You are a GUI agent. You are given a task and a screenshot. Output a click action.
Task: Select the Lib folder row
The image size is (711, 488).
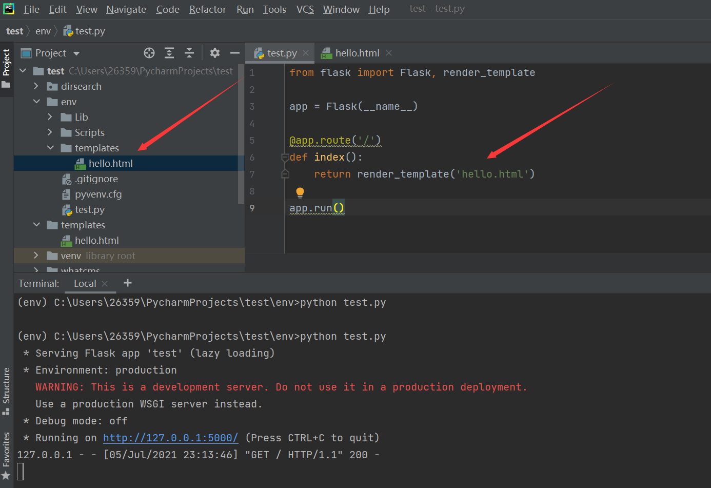click(128, 117)
